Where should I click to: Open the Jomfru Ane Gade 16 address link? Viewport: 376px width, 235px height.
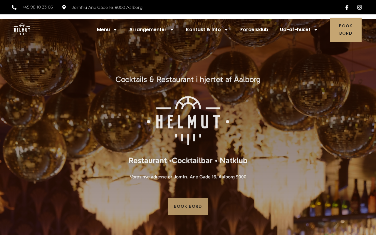tap(107, 7)
